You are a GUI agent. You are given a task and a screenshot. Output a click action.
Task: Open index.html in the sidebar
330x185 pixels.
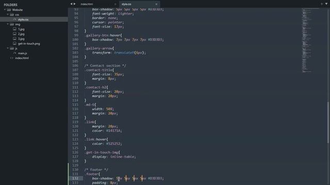(22, 58)
